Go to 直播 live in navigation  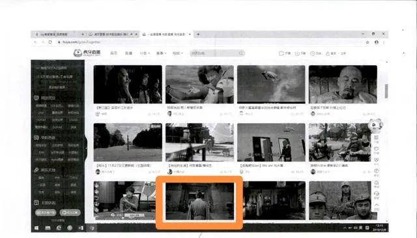129,53
